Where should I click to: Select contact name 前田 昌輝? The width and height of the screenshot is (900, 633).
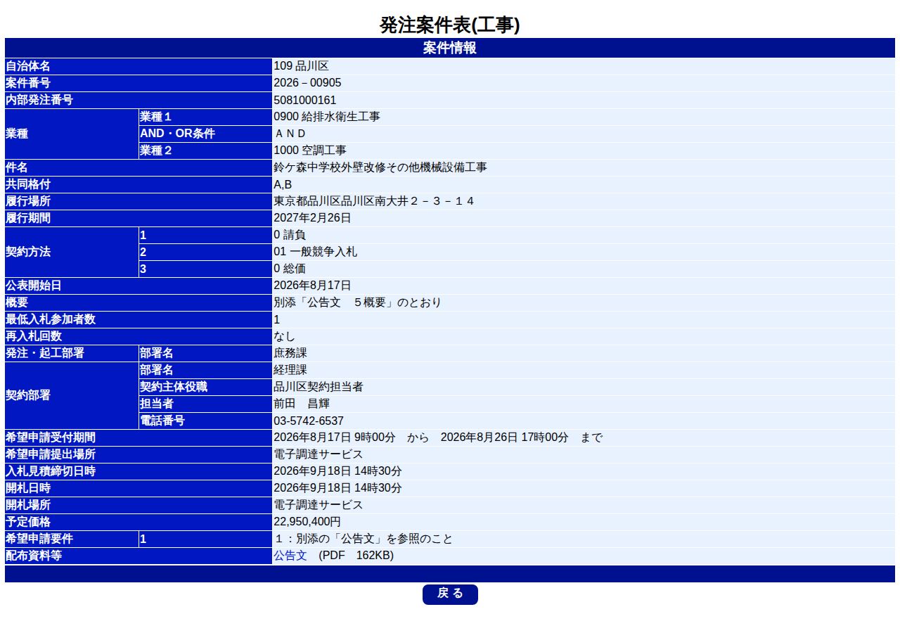302,404
